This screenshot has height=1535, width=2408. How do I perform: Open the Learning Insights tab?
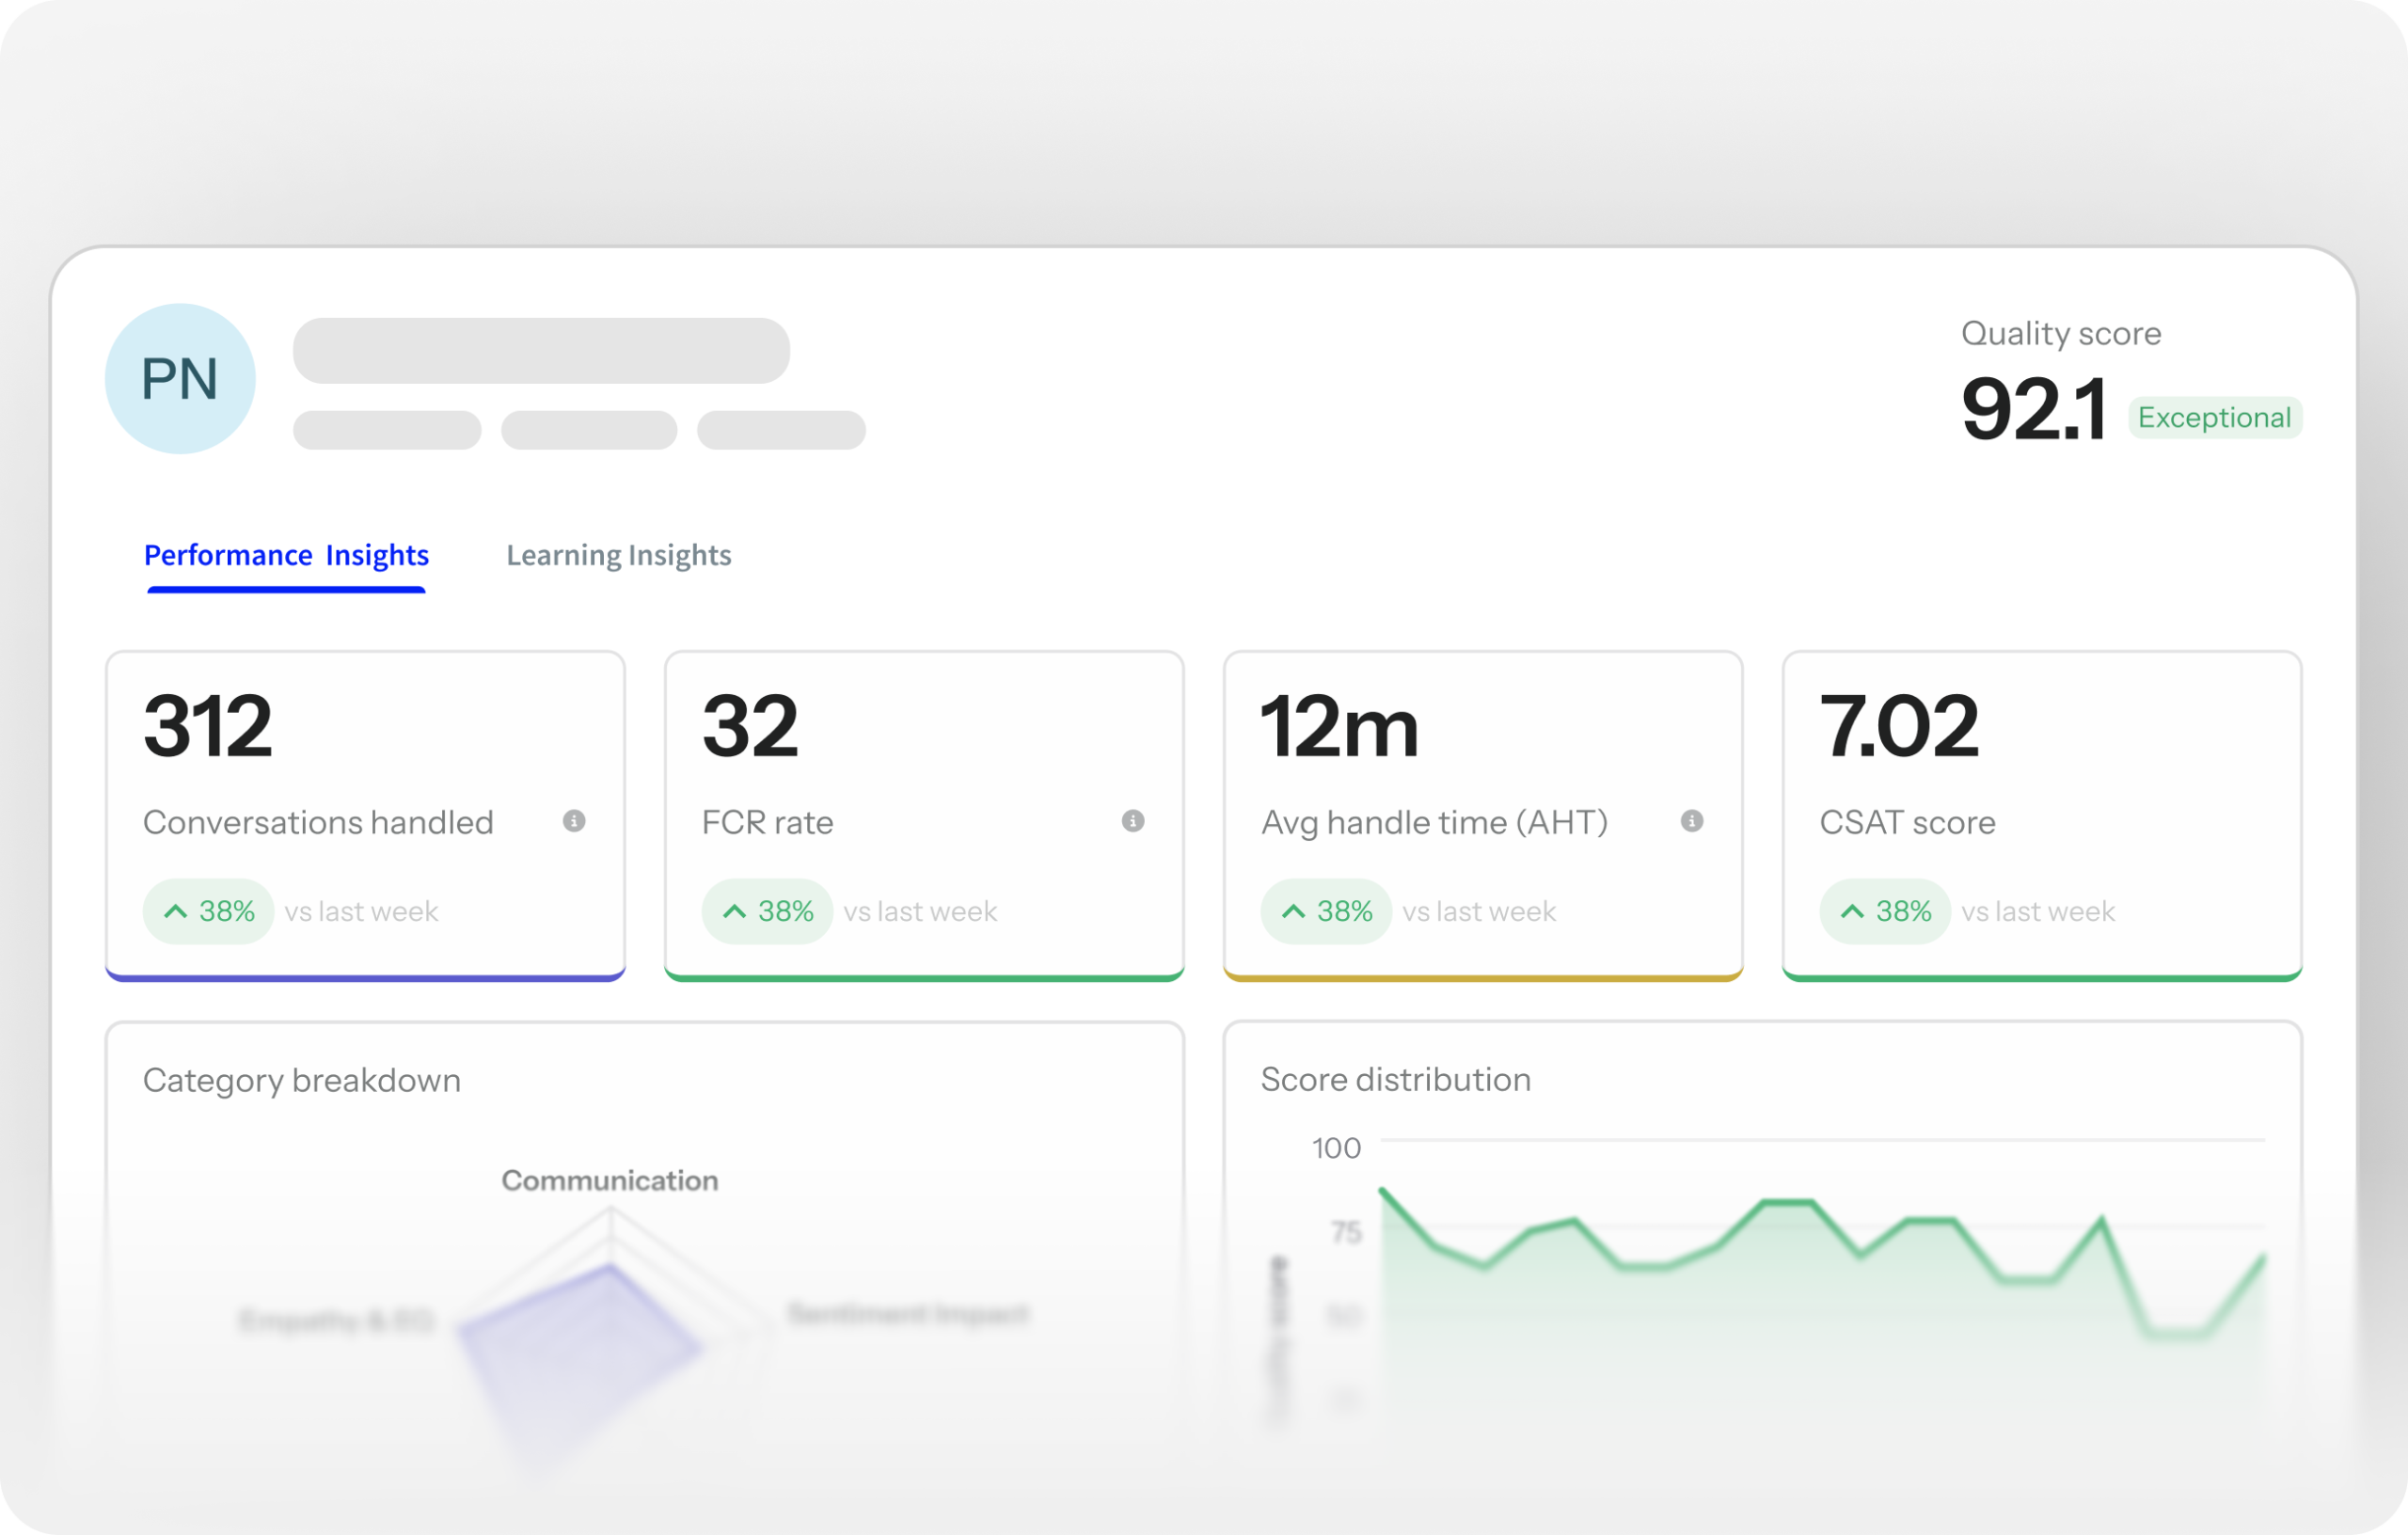pos(618,555)
